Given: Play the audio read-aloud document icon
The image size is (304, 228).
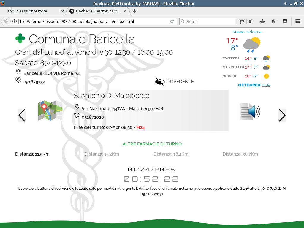Looking at the screenshot, I should 250,111.
